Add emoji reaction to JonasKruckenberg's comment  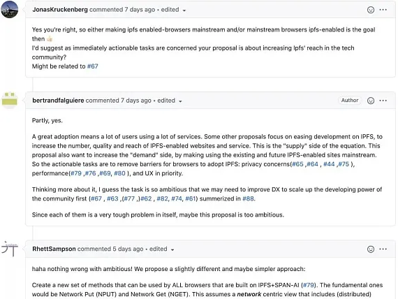[x=371, y=10]
